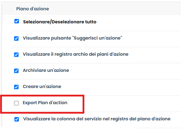
Task: Click the Export Plan d'action label text
Action: [45, 103]
